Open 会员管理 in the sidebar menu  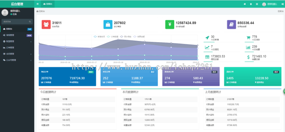[x=17, y=54]
